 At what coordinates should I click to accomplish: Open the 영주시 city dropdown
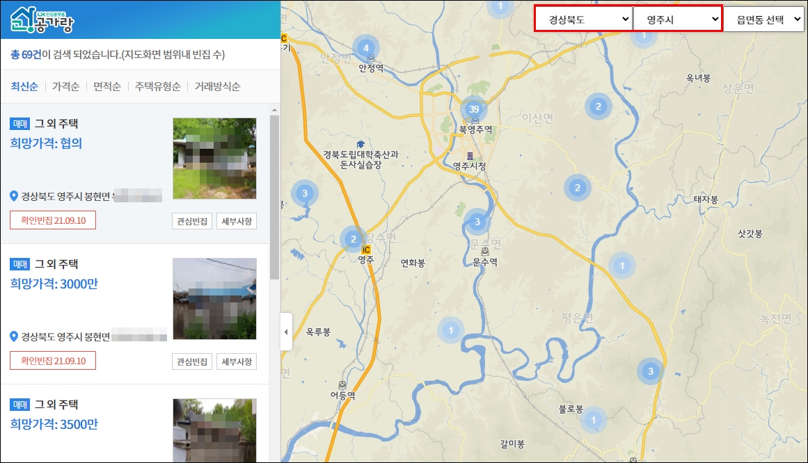click(x=677, y=19)
